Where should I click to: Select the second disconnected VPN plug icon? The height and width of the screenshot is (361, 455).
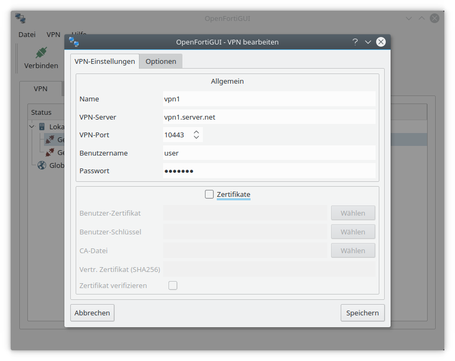tap(50, 152)
